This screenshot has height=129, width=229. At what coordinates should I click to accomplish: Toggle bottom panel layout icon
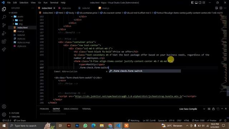196,3
